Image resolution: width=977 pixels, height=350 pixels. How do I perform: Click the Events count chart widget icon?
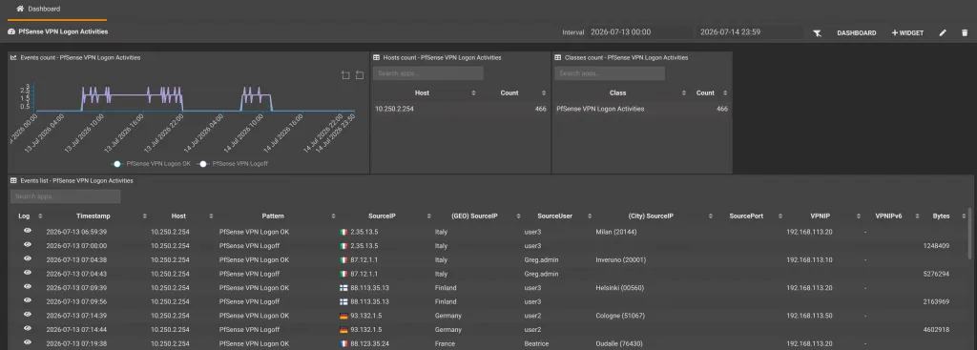tap(13, 57)
